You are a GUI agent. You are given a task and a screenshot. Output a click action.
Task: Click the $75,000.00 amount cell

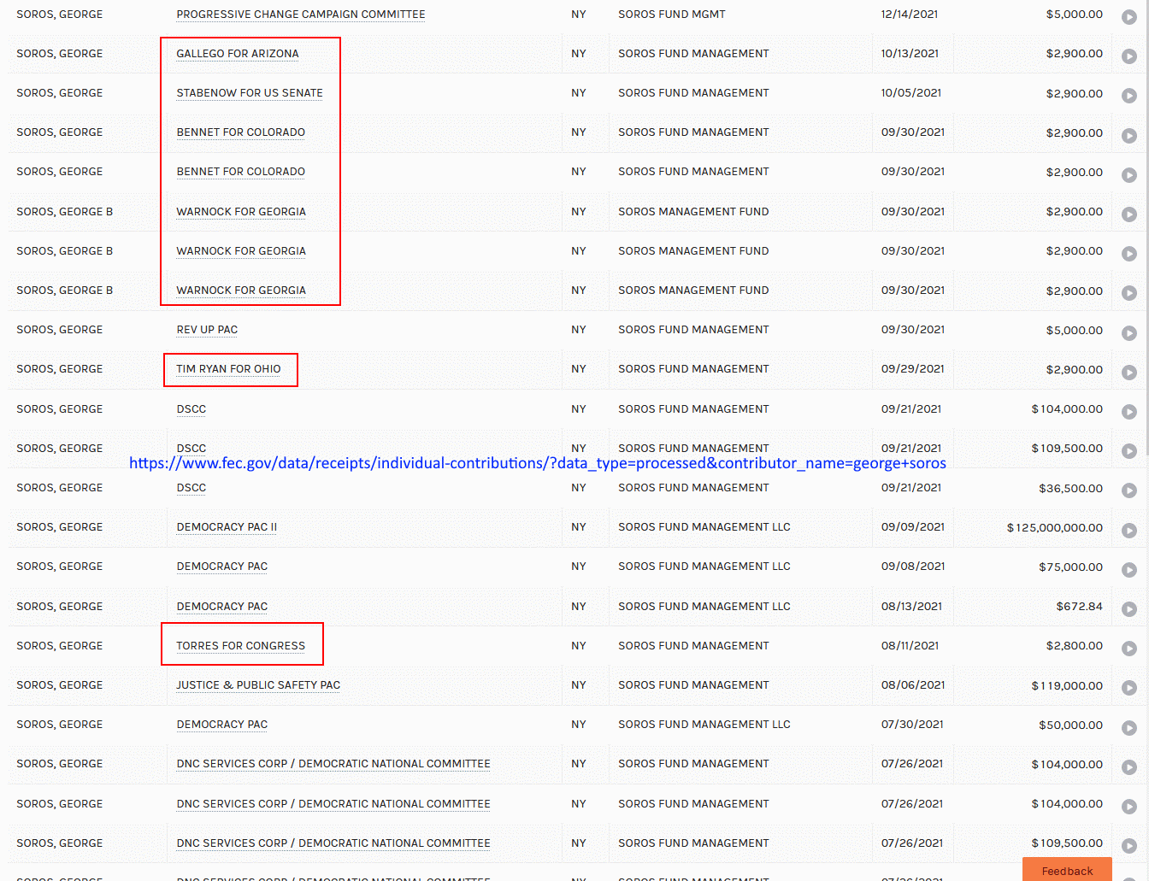(1071, 567)
